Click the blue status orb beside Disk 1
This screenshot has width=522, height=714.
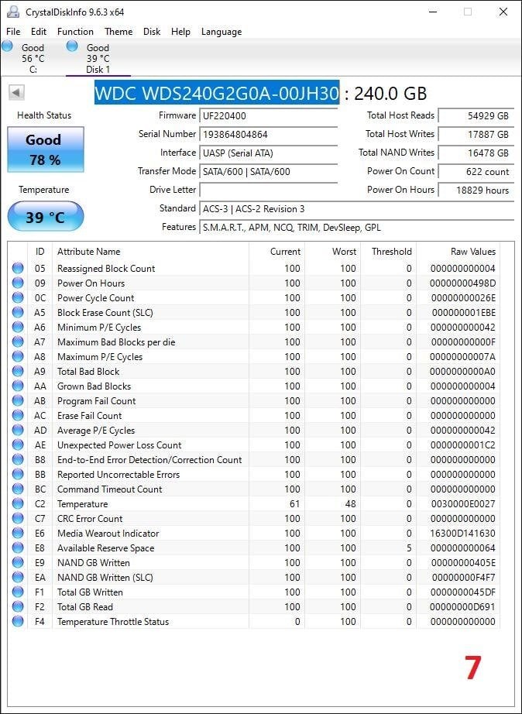(x=72, y=46)
